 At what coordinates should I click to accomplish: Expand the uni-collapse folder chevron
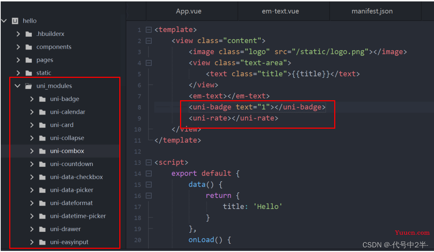(x=32, y=138)
